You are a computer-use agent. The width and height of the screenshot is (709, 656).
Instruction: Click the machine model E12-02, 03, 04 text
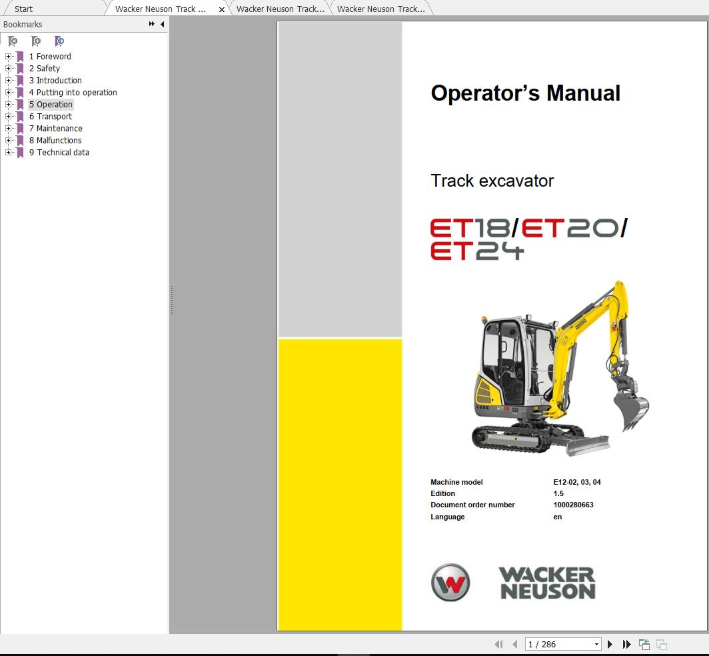(577, 482)
